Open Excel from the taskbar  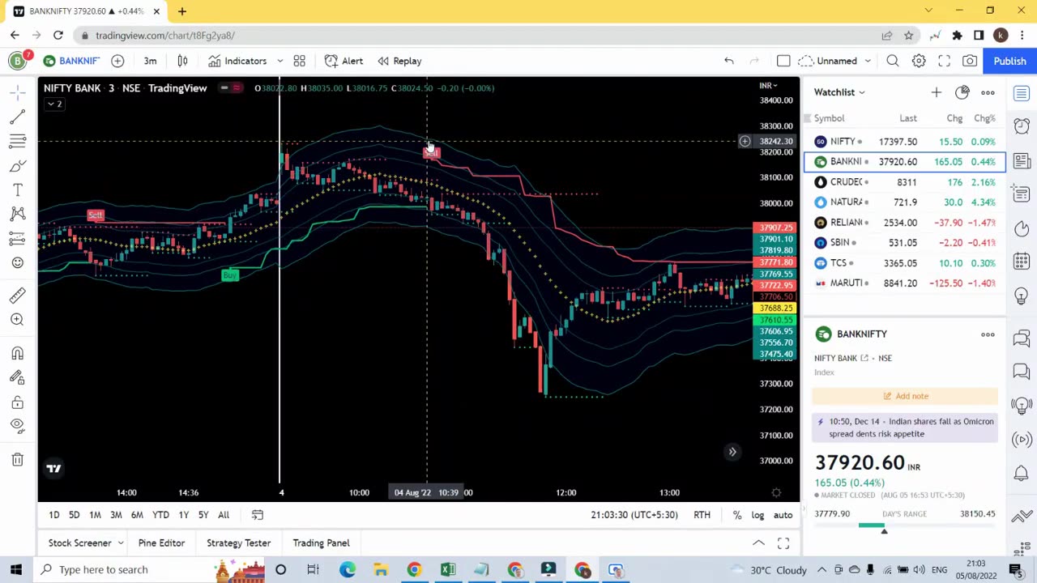pos(447,569)
